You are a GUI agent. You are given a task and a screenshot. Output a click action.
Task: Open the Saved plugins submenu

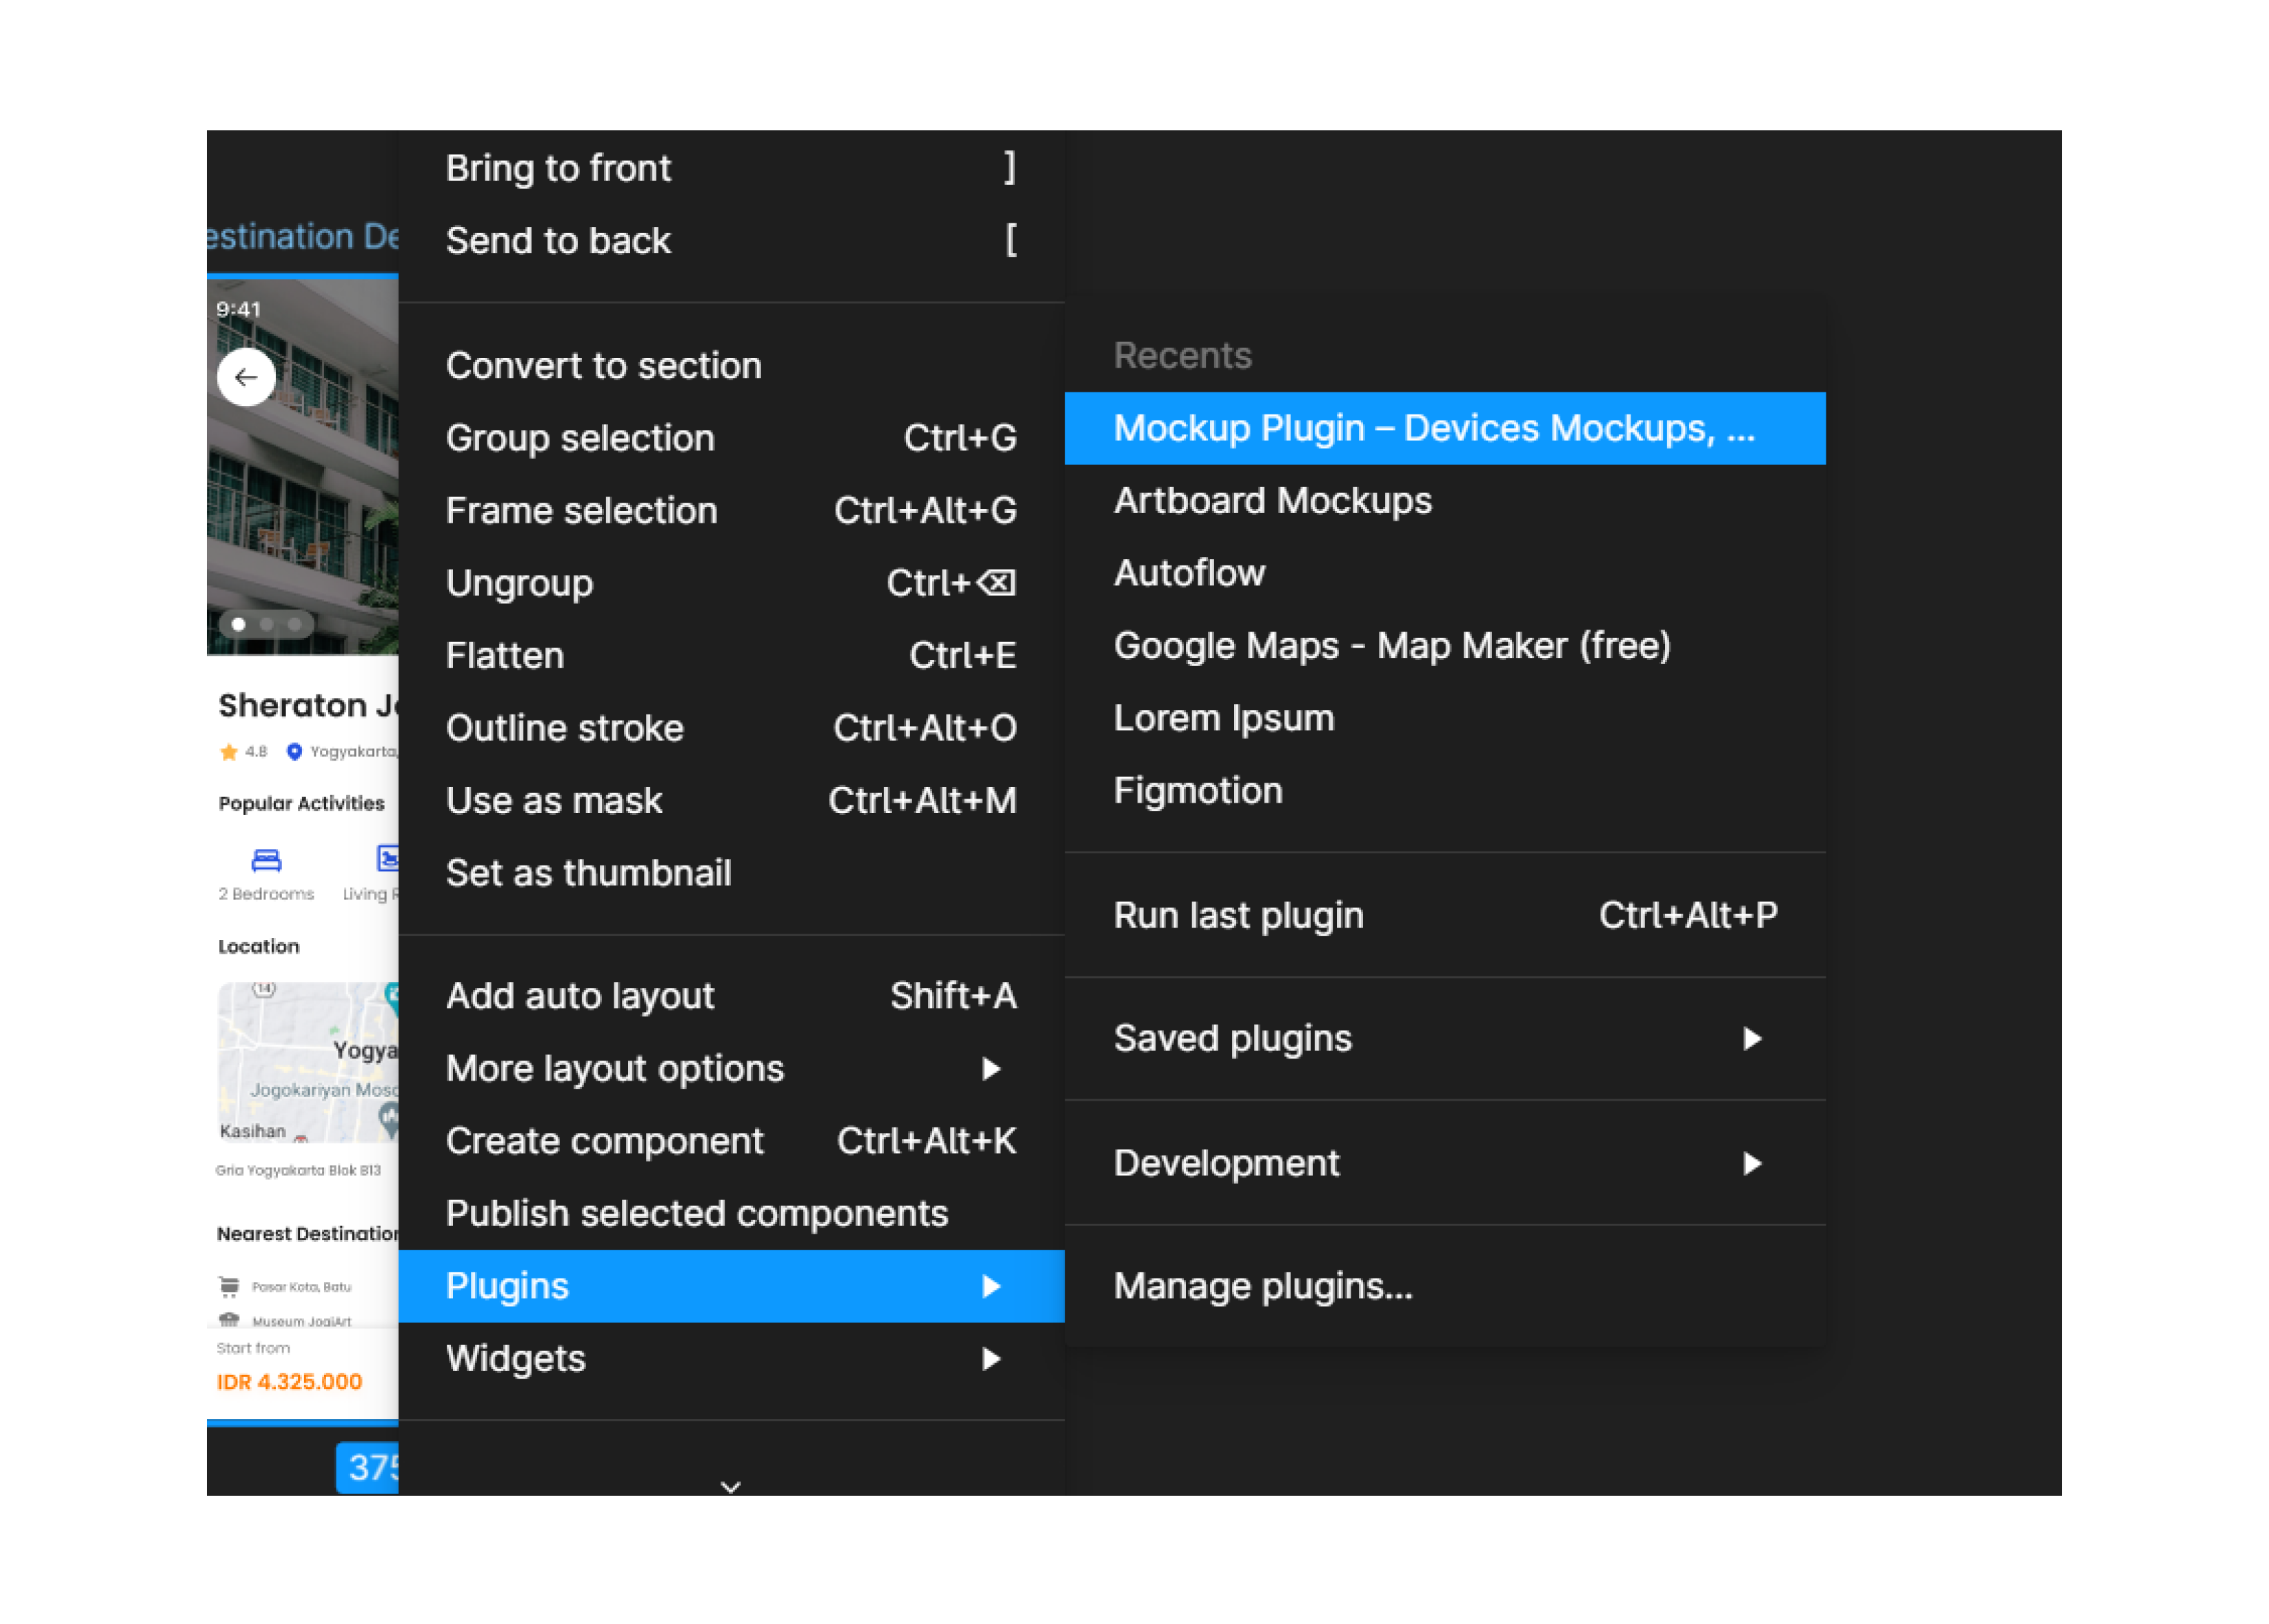coord(1444,1038)
